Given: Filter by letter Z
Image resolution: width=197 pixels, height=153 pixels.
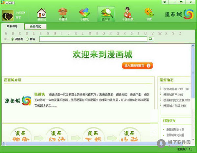Looking at the screenshot, I should (180, 33).
